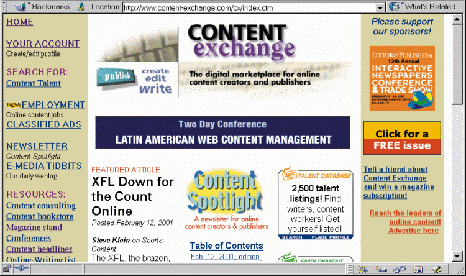
Task: Click the vertical scrollbar down arrow
Action: (x=457, y=256)
